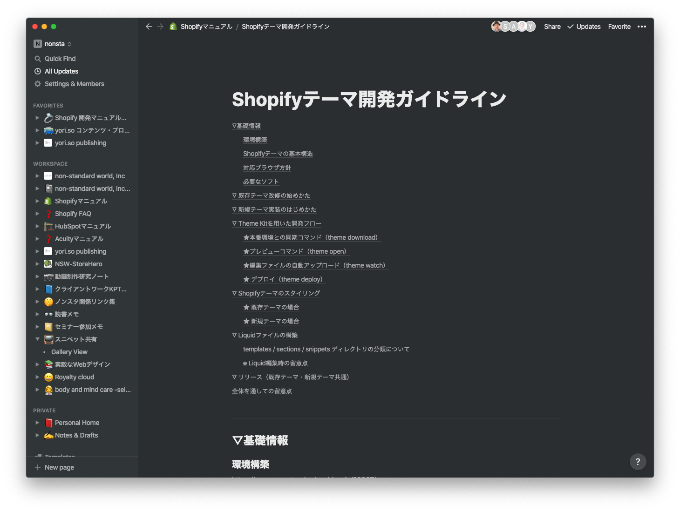Click the セミナー参加メモ notebook icon

[x=48, y=327]
